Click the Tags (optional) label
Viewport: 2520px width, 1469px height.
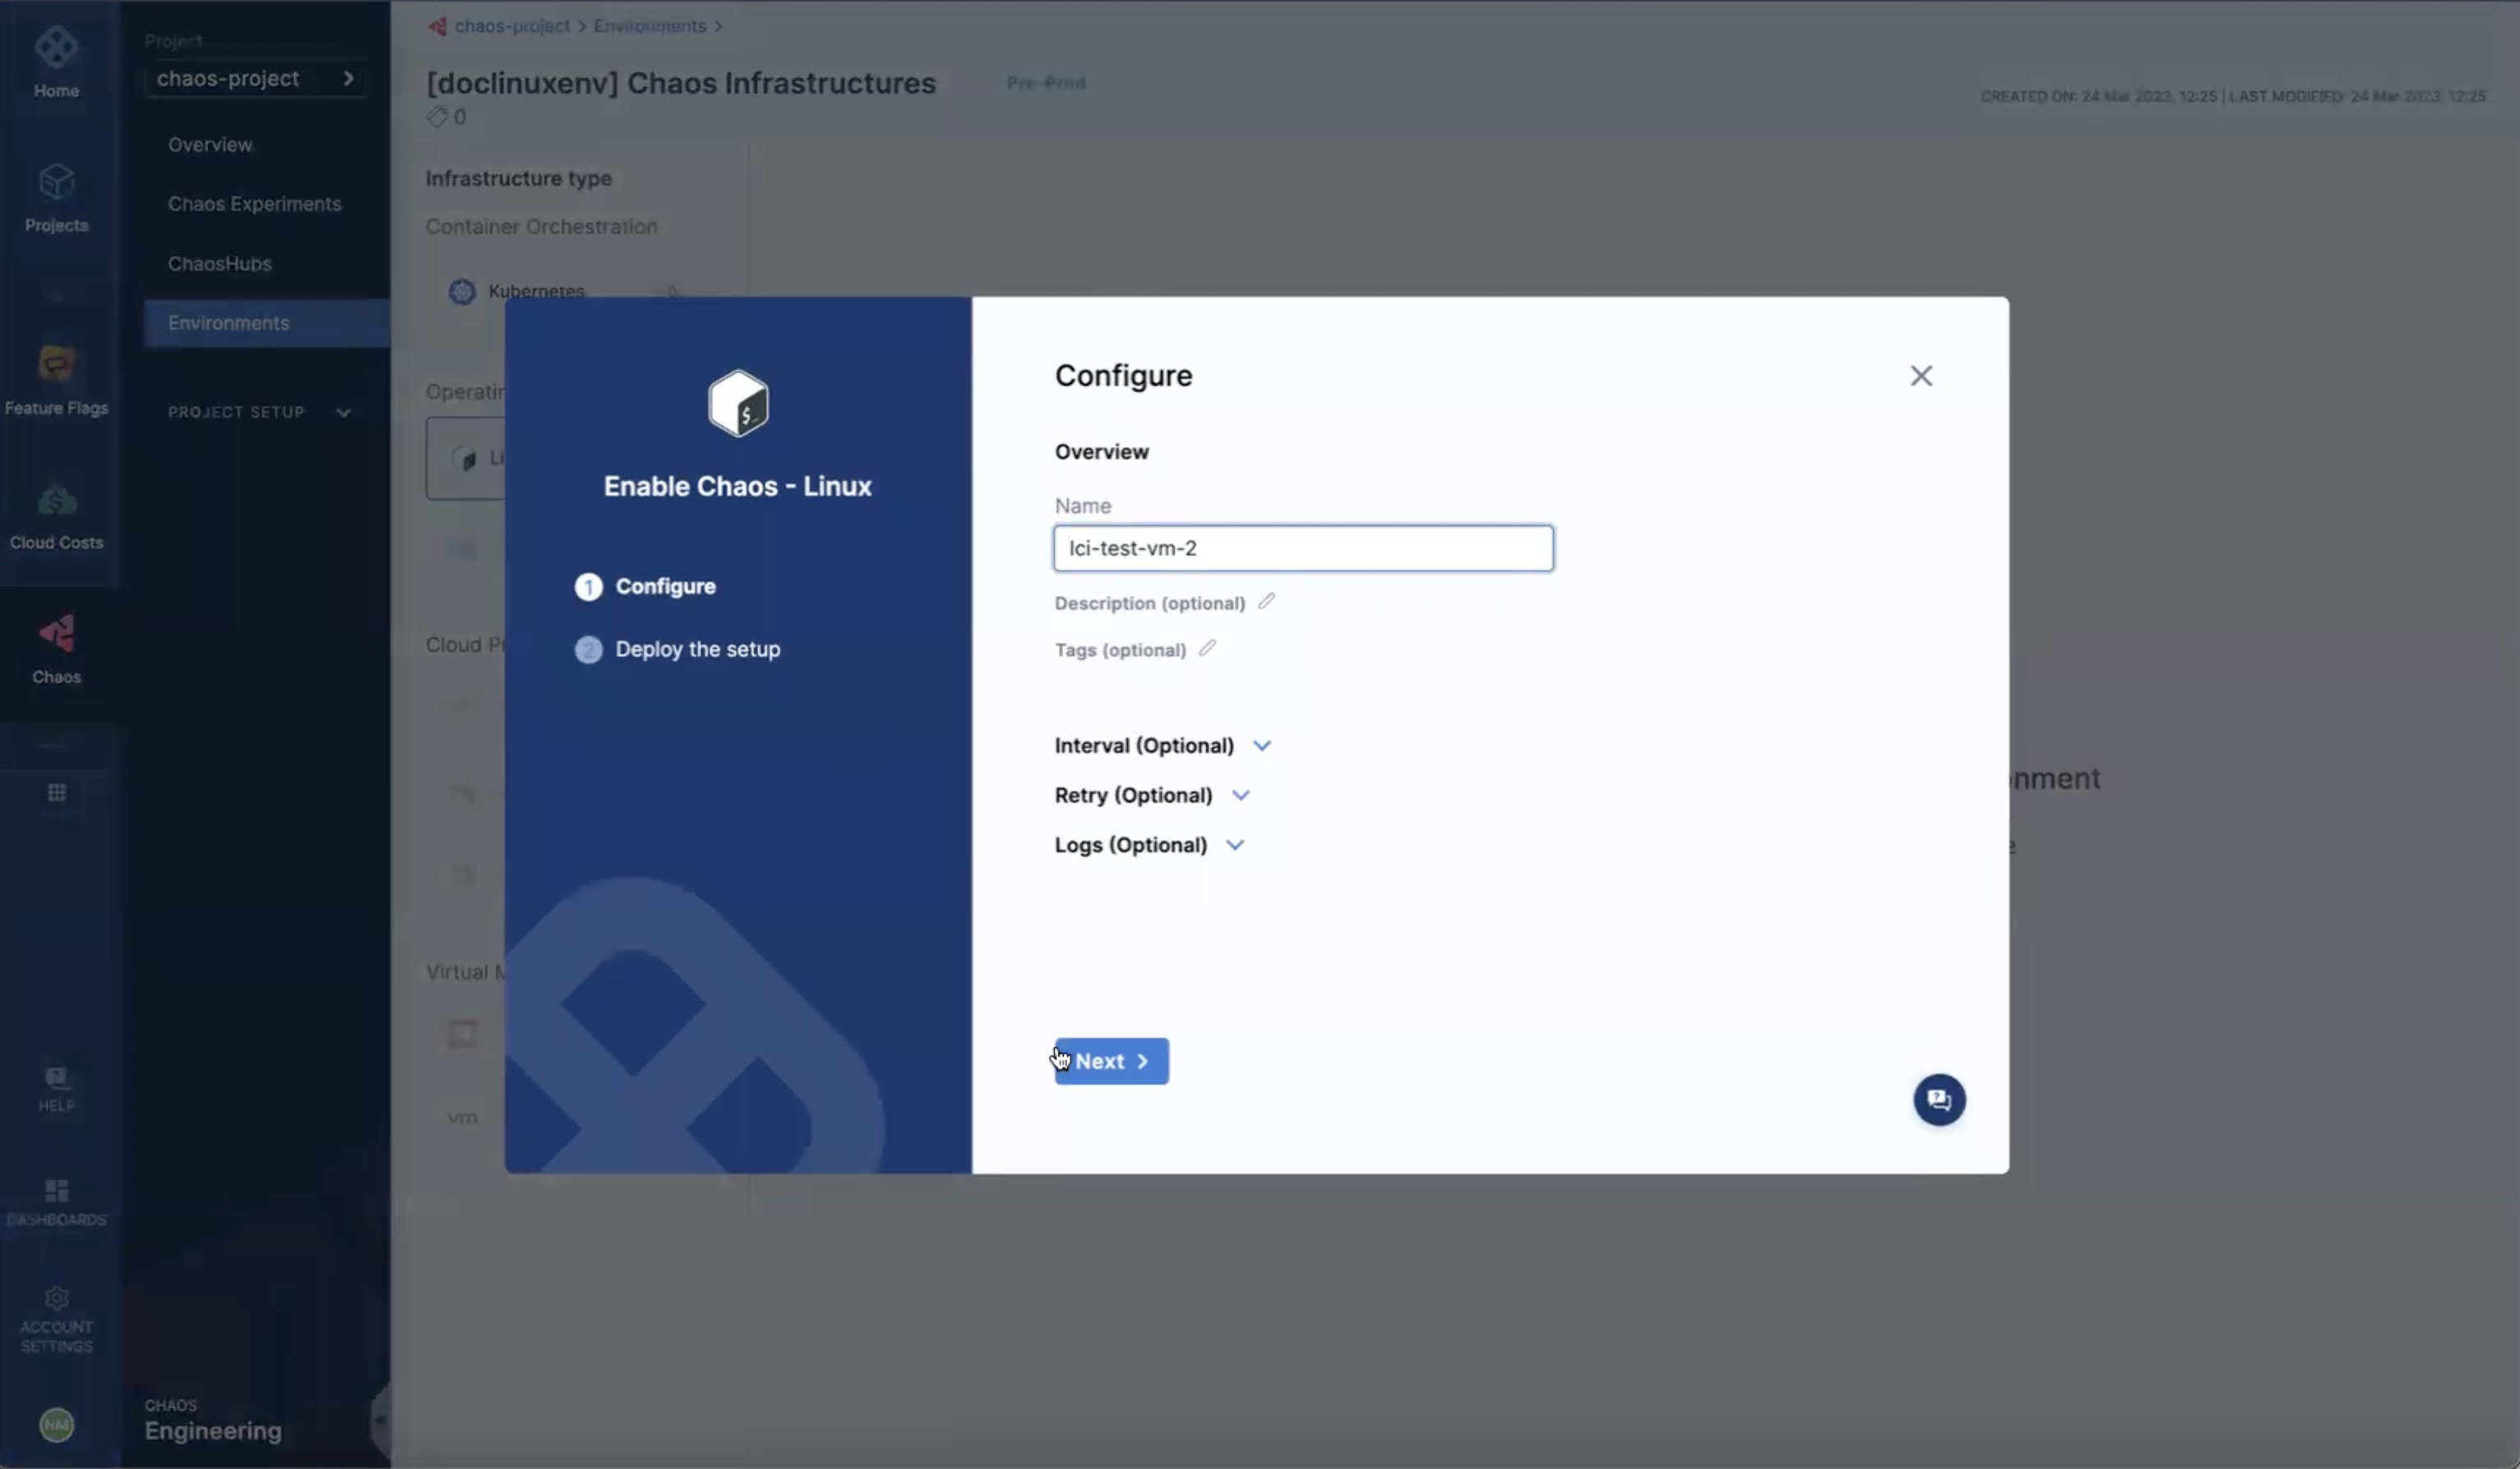1120,650
